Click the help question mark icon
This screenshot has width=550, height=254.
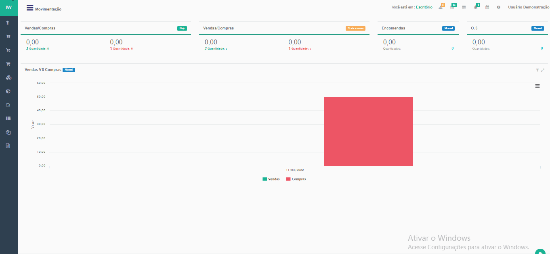pos(499,7)
